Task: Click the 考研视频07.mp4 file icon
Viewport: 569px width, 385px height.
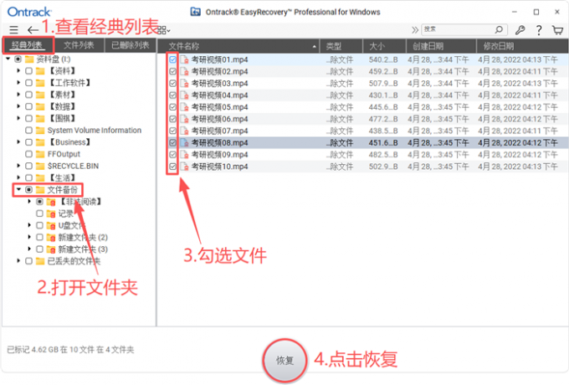Action: pos(185,131)
